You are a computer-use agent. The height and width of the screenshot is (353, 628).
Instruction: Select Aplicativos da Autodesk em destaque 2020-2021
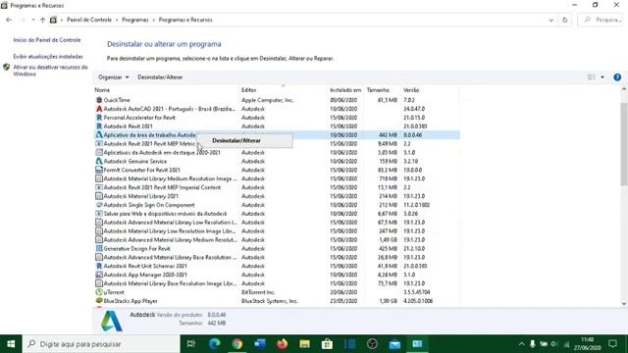tap(277, 153)
